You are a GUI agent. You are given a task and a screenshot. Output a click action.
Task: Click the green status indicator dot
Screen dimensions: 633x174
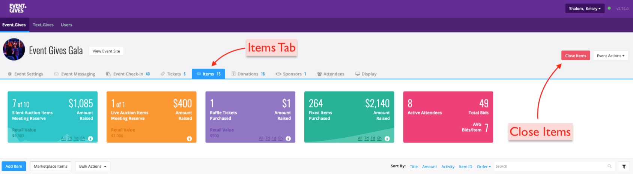tap(609, 8)
